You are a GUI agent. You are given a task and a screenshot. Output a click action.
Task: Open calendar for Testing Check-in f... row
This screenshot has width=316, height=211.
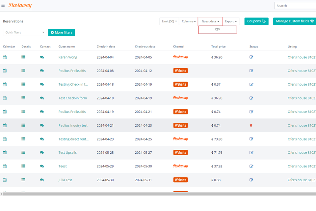5,84
